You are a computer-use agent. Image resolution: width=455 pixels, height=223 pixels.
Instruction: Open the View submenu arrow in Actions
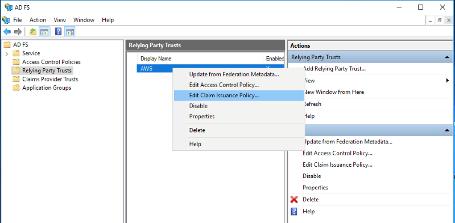(448, 81)
